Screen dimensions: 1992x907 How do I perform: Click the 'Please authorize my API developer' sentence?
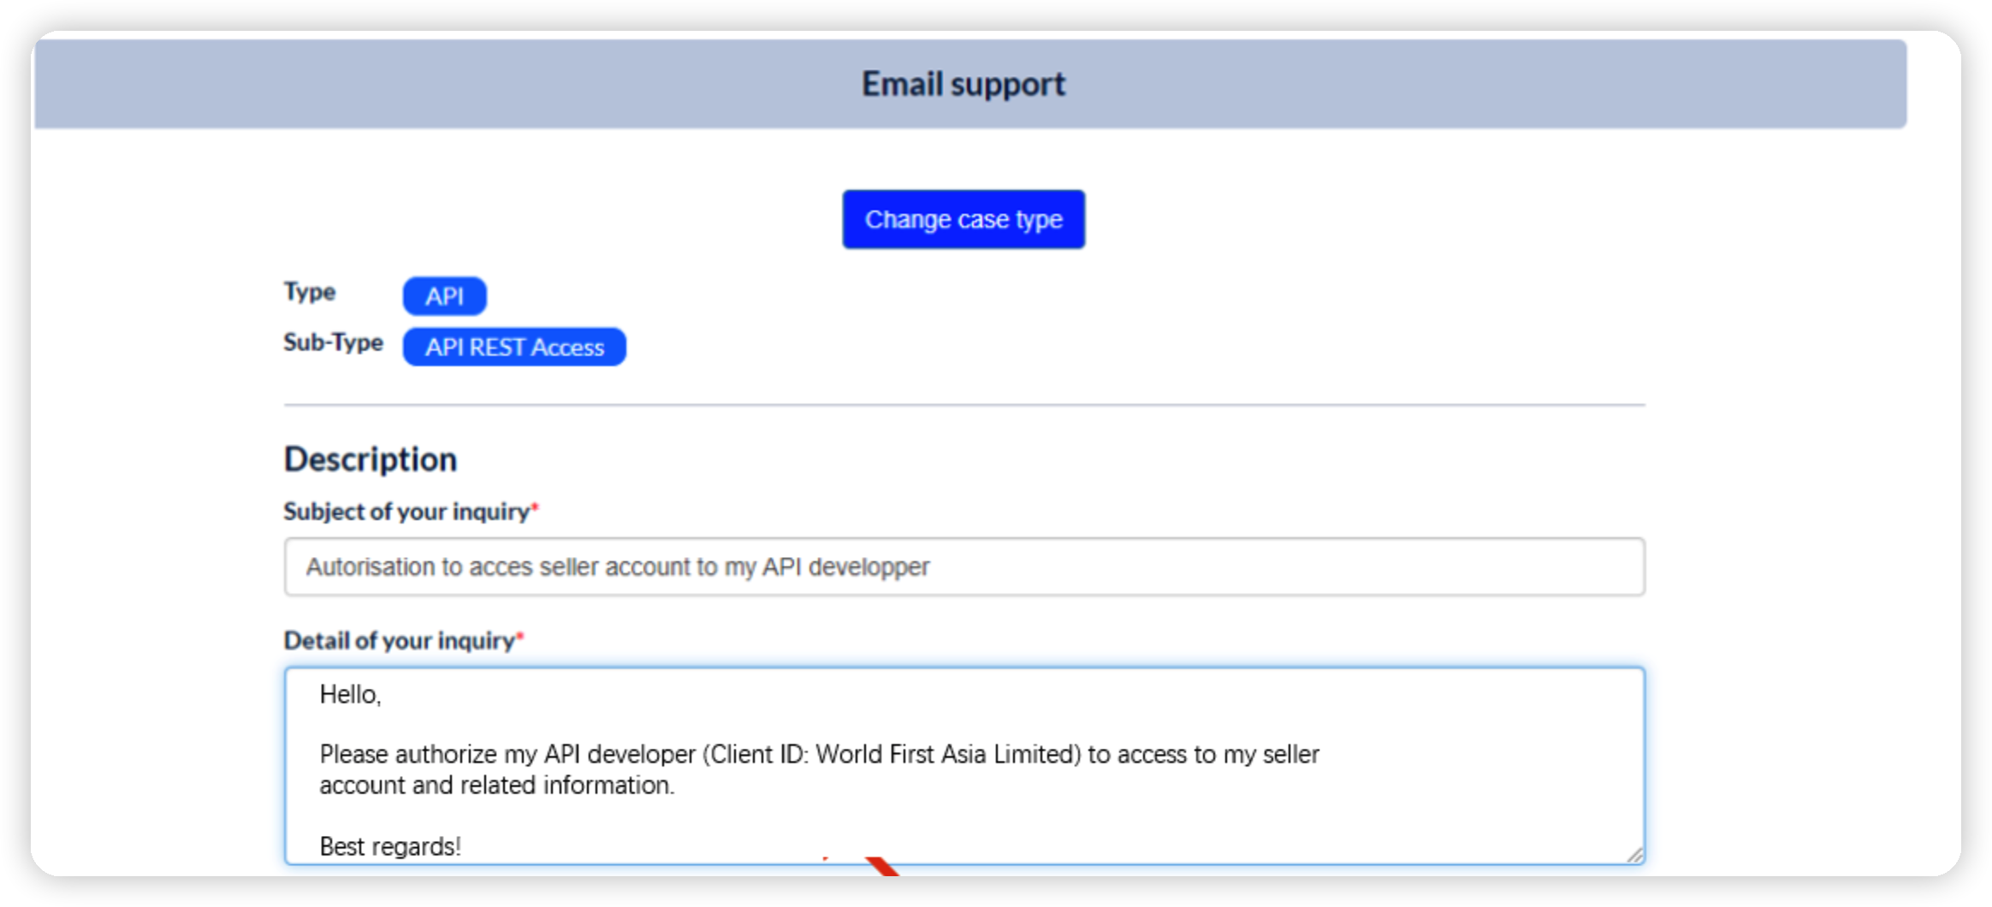[820, 754]
